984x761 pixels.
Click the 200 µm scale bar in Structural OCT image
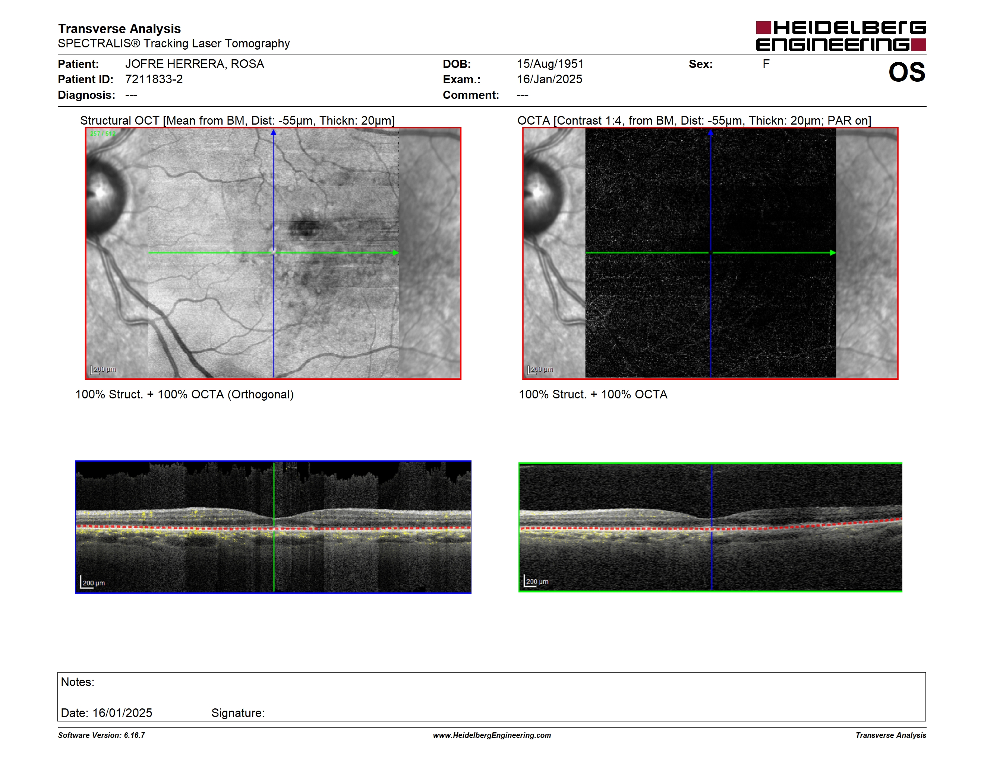click(103, 370)
